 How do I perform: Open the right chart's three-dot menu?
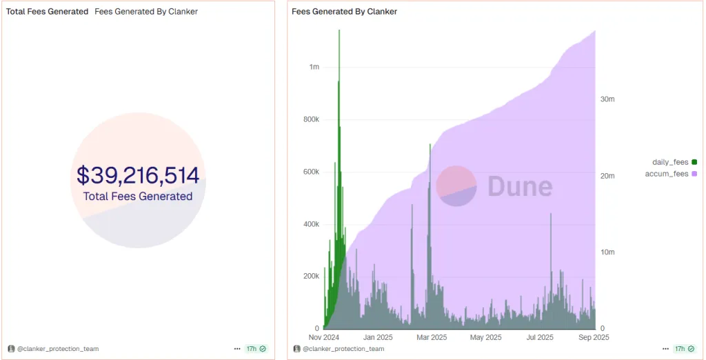[665, 349]
